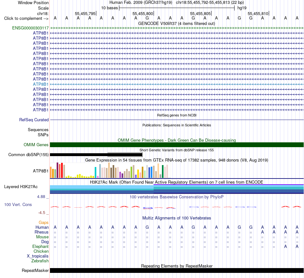Click the RefSeq Curated blue track line
This screenshot has height=278, width=304.
pyautogui.click(x=177, y=120)
